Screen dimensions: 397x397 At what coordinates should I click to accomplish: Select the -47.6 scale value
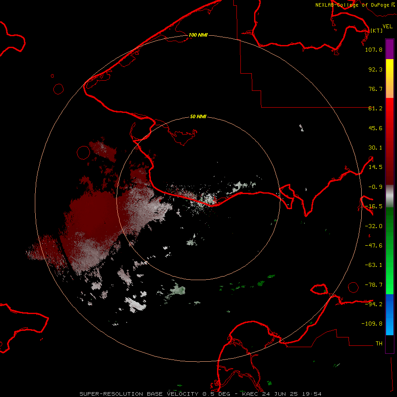click(x=374, y=246)
